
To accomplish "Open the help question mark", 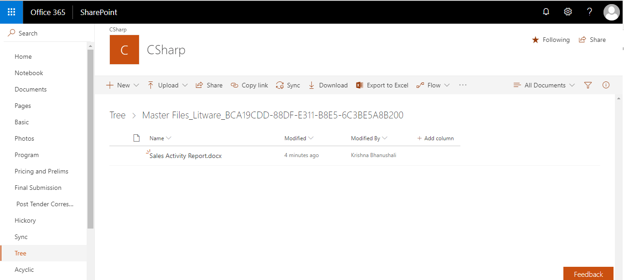I will (x=589, y=12).
